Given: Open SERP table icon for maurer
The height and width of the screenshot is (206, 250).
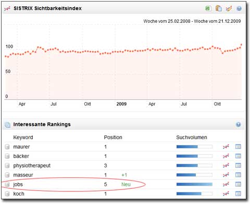Looking at the screenshot, I should click(238, 147).
